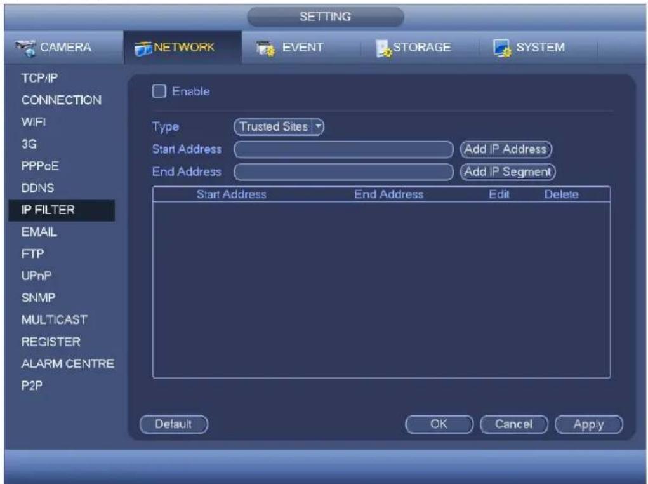Select IP FILTER in sidebar
This screenshot has width=648, height=484.
point(62,210)
